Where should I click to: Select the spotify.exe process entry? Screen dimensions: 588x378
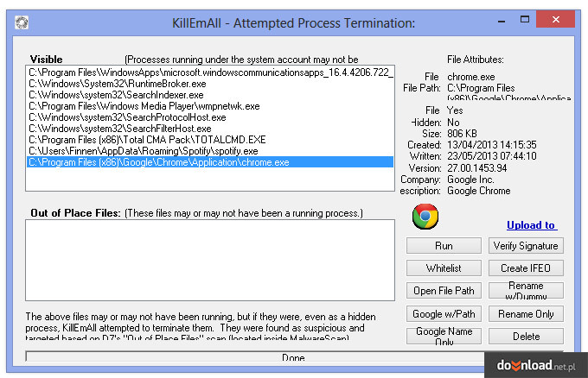(x=210, y=151)
